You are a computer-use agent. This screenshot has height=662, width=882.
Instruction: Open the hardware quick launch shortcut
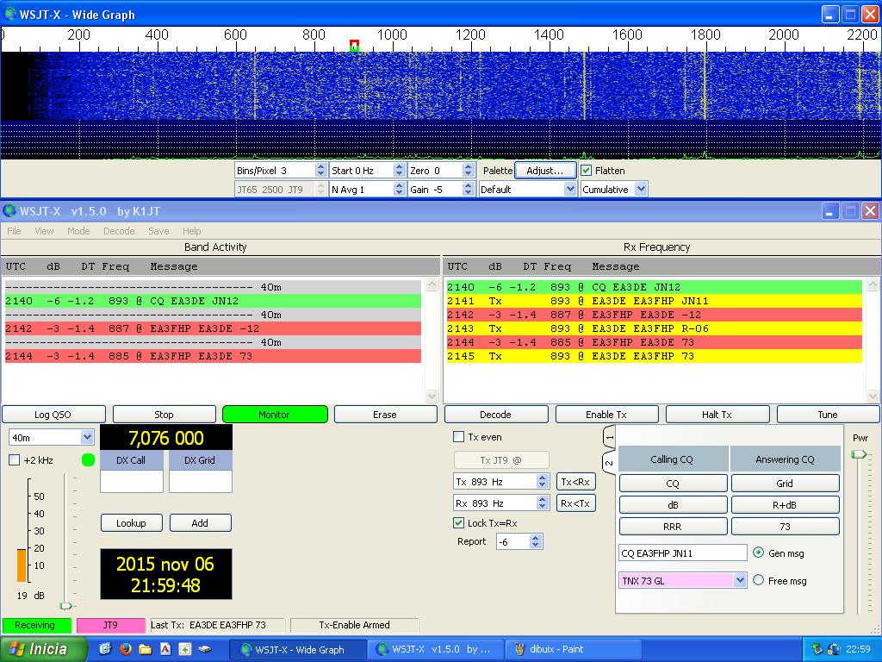tap(205, 649)
